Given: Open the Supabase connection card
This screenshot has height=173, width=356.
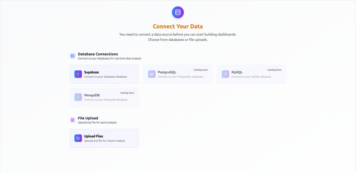Looking at the screenshot, I should (104, 74).
